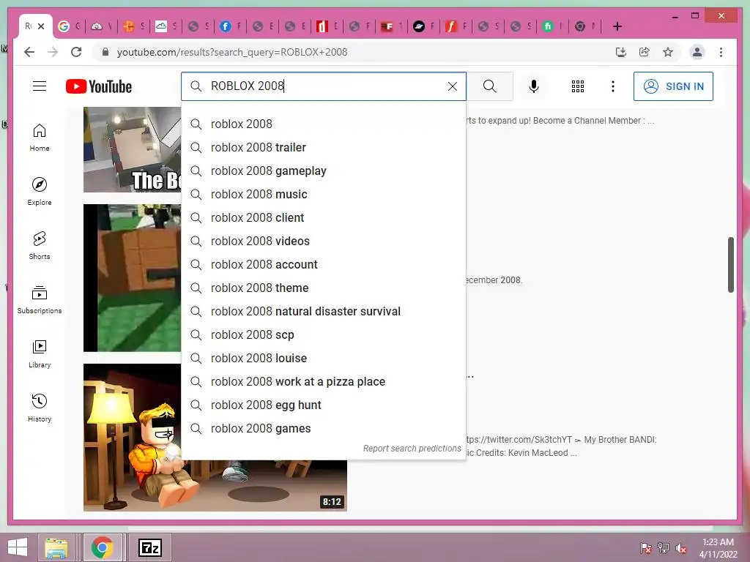Choose "roblox 2008 natural disaster survival"

(324, 311)
